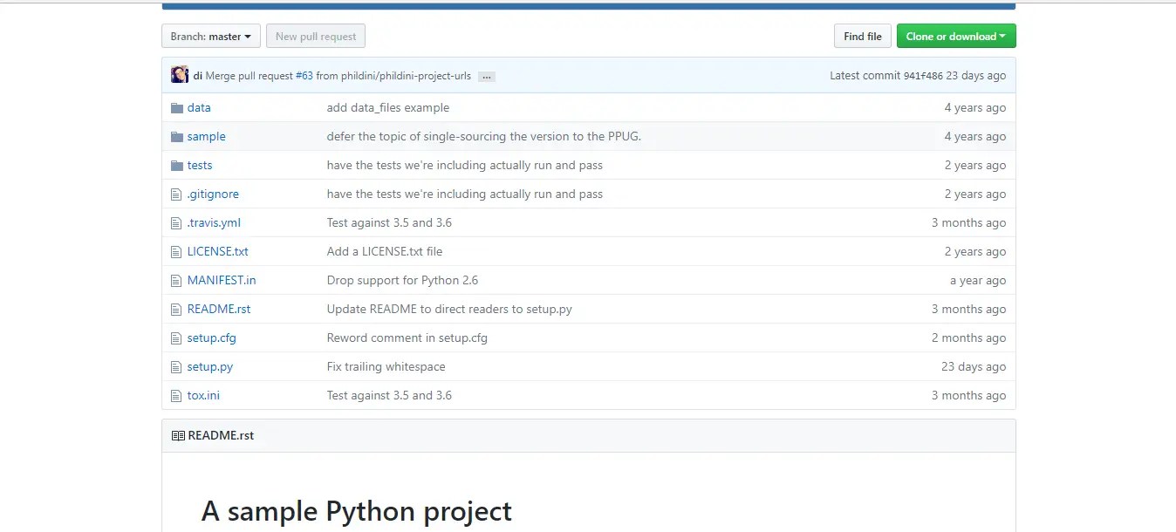Expand the truncated commit message with the ellipsis

486,76
